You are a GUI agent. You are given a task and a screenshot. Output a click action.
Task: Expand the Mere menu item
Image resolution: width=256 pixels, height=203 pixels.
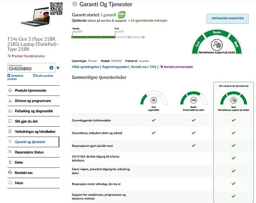coord(33,183)
